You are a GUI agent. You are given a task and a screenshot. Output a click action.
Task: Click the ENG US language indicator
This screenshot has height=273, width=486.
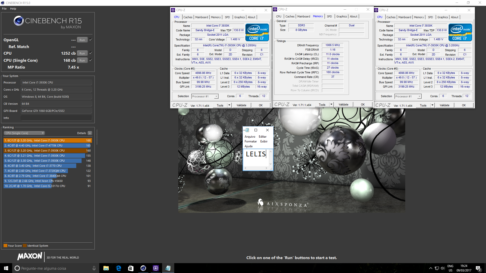tap(450, 268)
